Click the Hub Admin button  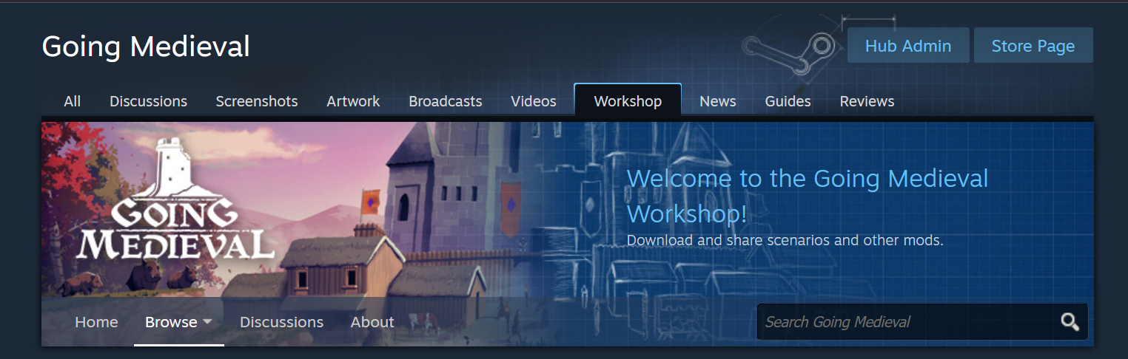tap(908, 46)
